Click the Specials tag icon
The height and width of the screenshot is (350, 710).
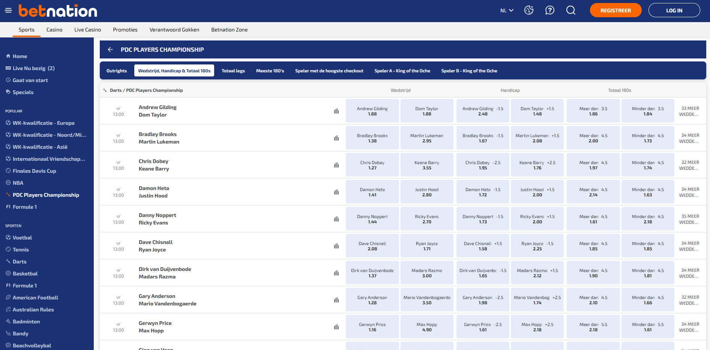coord(8,92)
